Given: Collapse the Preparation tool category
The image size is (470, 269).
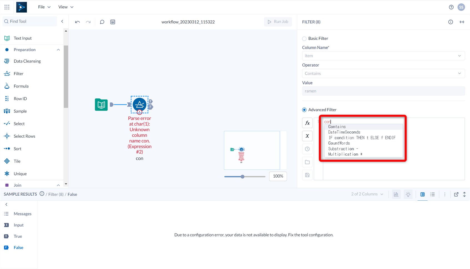Looking at the screenshot, I should pyautogui.click(x=58, y=50).
